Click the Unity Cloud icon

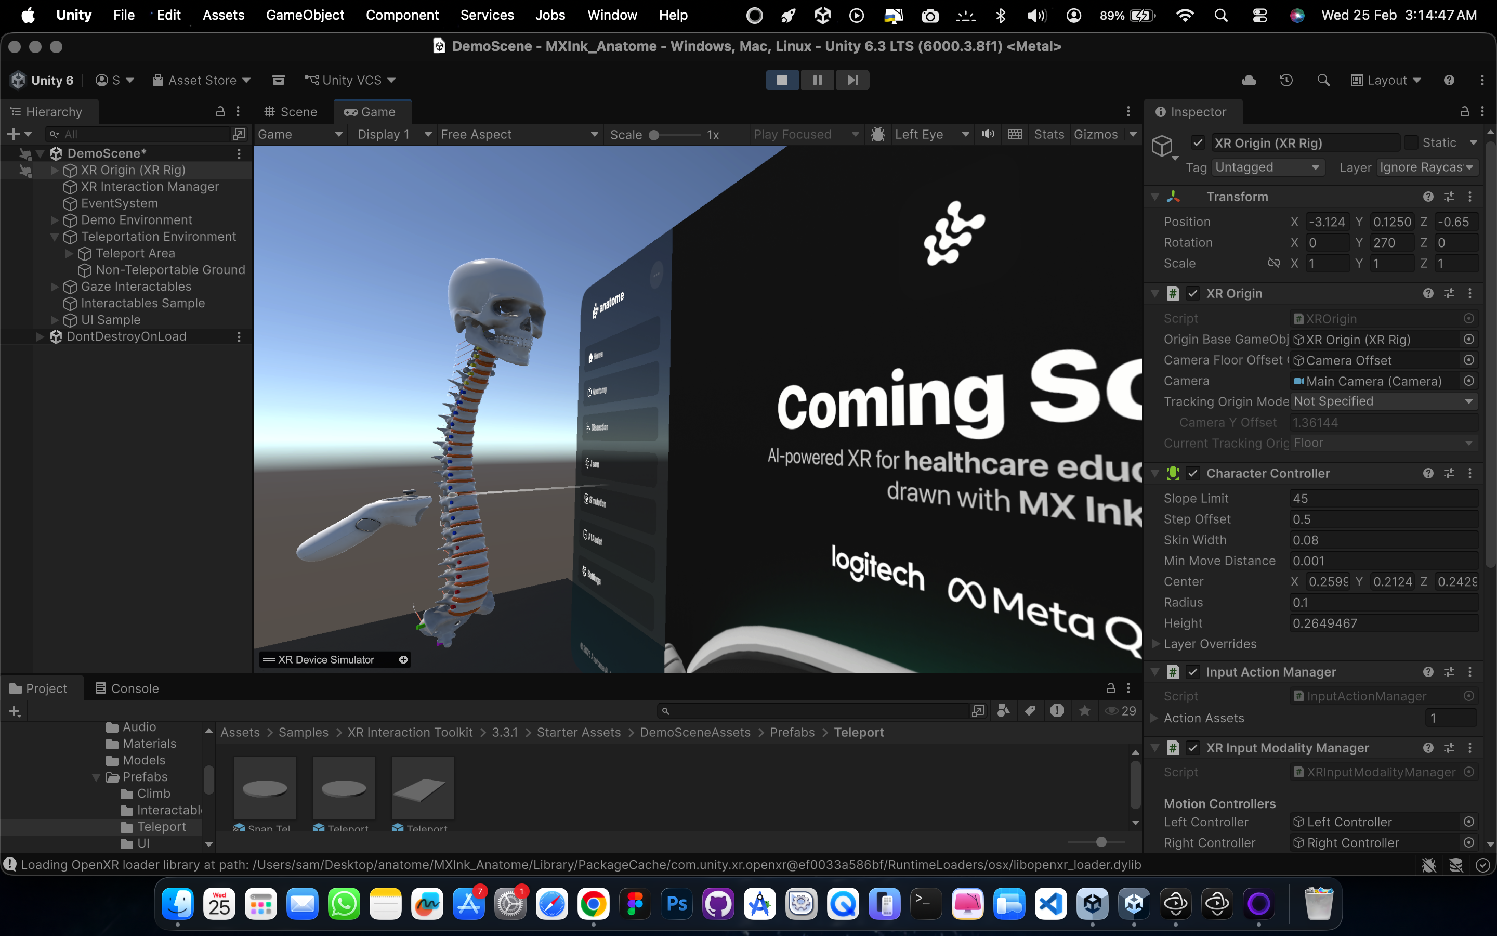[x=1249, y=80]
